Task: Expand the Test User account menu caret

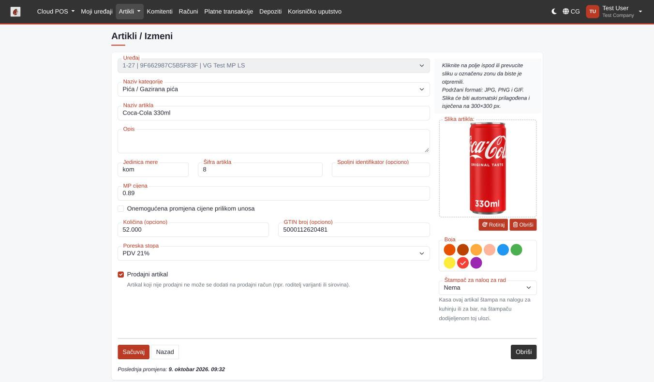Action: click(640, 12)
